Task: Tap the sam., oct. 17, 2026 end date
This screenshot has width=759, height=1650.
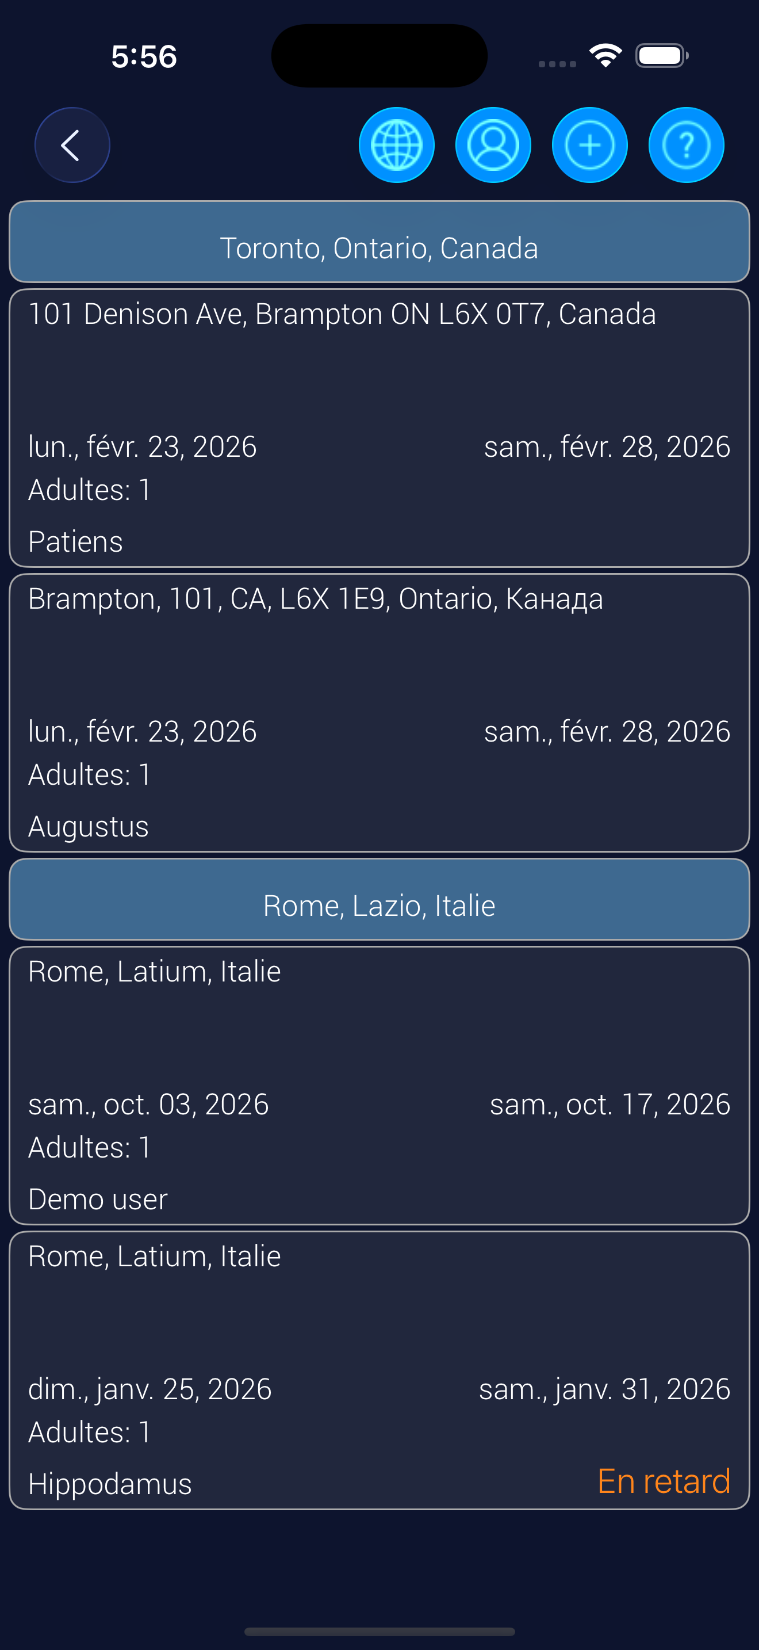Action: point(609,1104)
